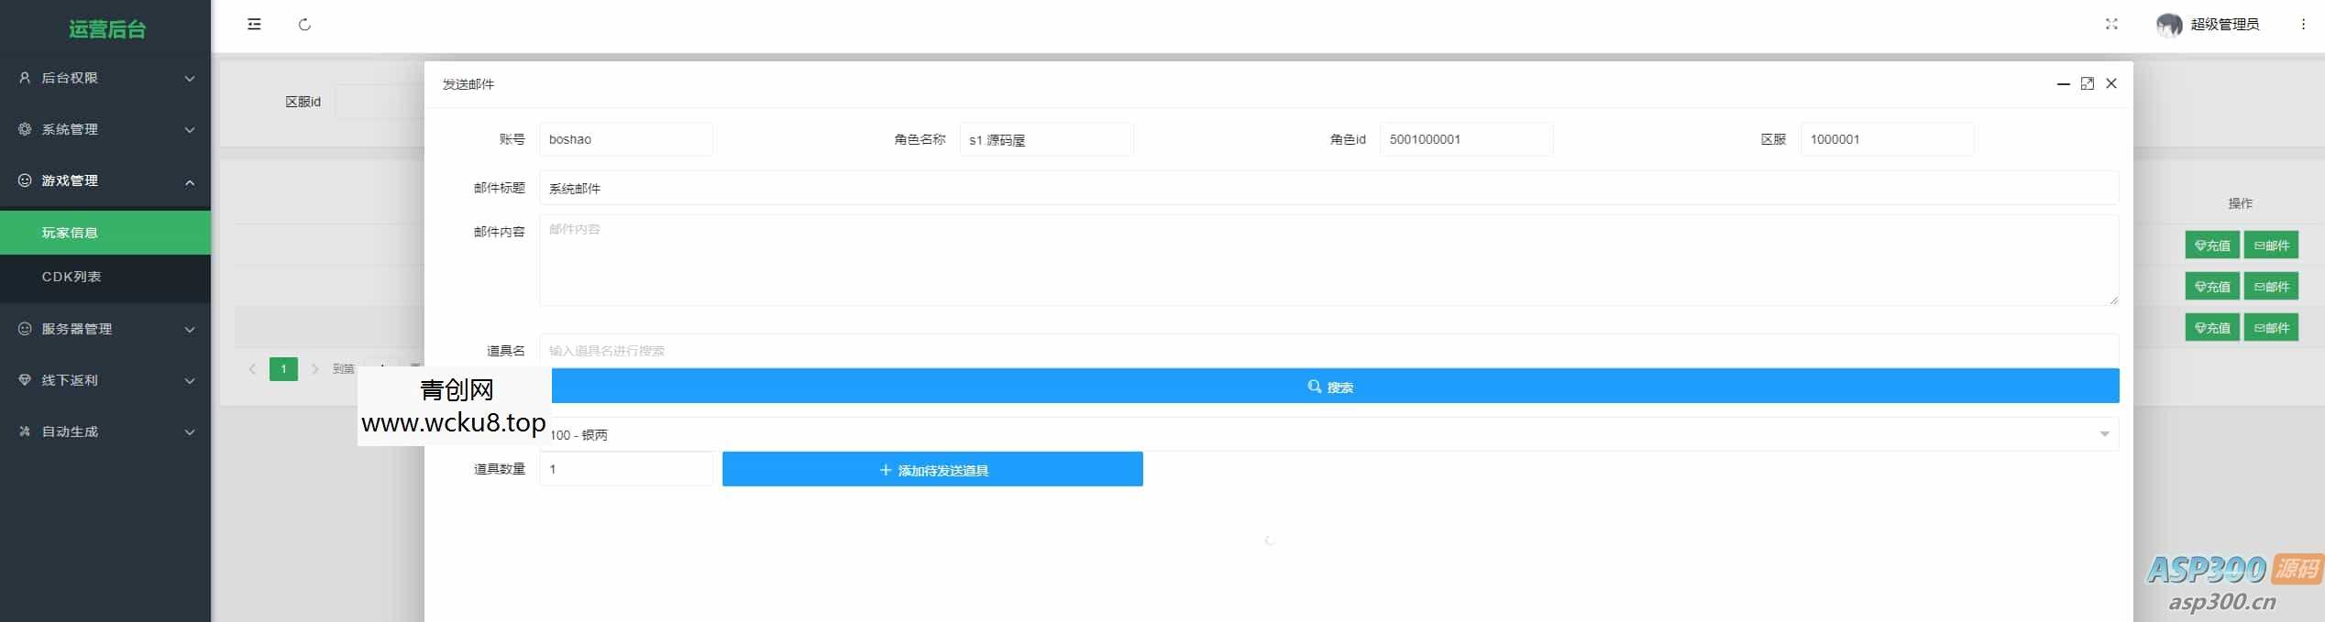Open 玩家信息 menu item
This screenshot has width=2325, height=622.
(105, 233)
